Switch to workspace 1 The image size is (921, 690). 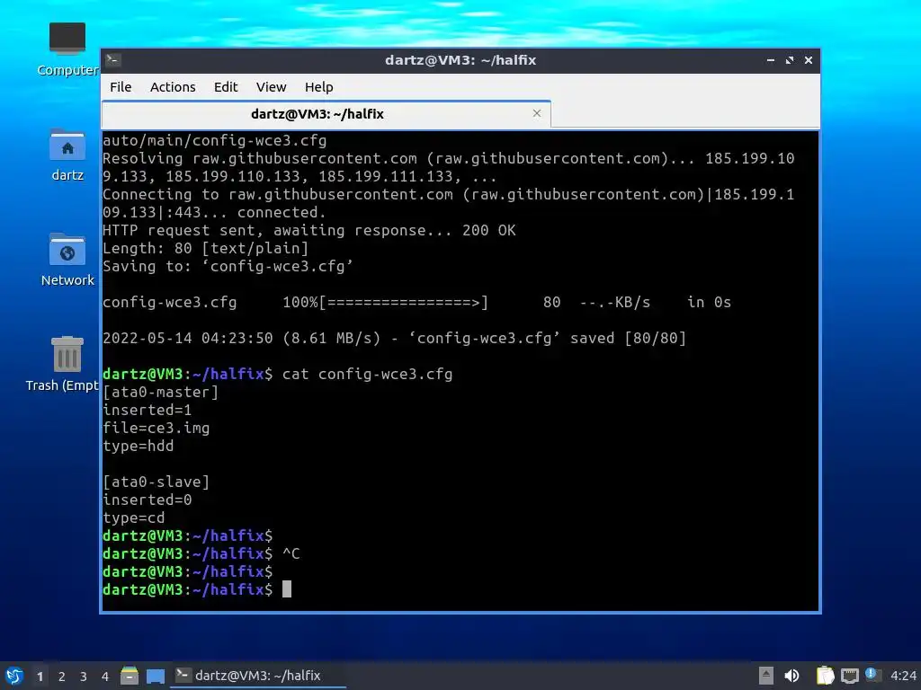coord(40,677)
